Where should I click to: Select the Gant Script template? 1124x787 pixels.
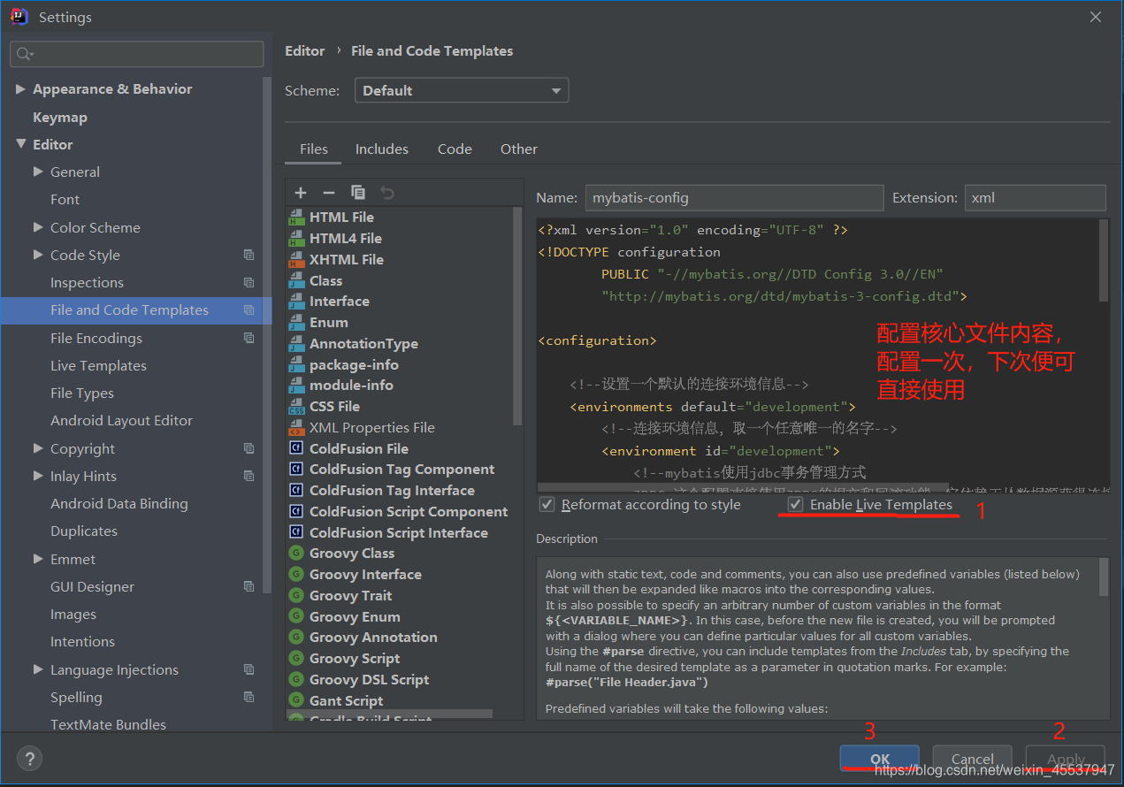click(347, 701)
